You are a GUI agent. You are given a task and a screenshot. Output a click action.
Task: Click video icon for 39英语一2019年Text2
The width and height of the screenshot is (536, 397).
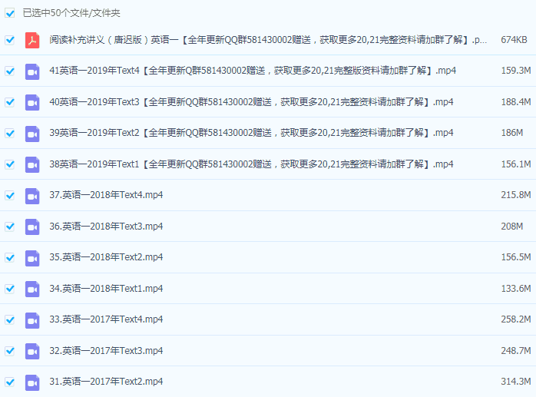[31, 134]
